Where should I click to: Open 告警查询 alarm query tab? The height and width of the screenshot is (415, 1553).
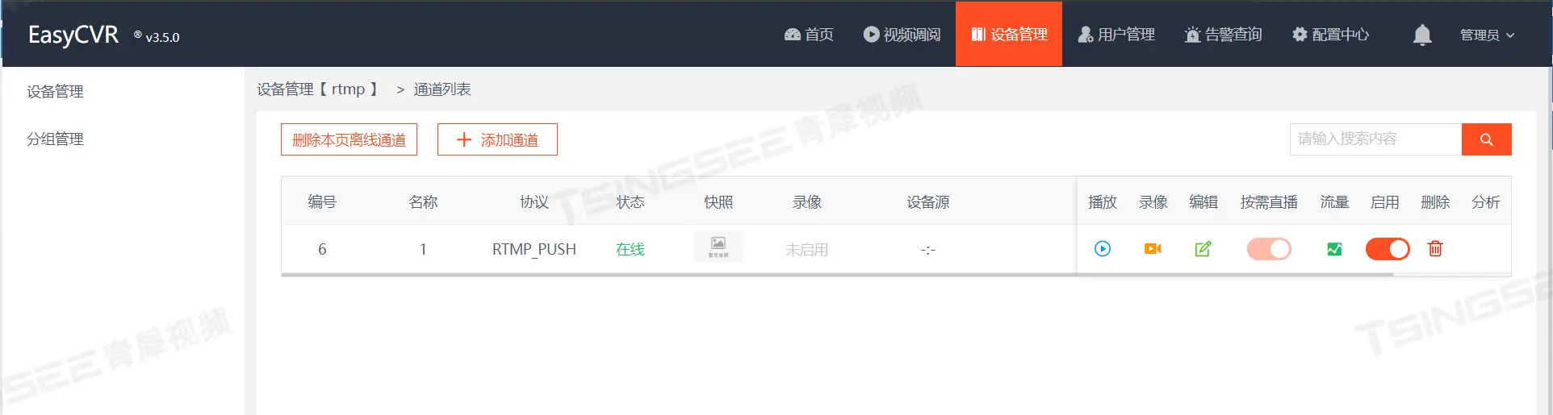[1223, 35]
